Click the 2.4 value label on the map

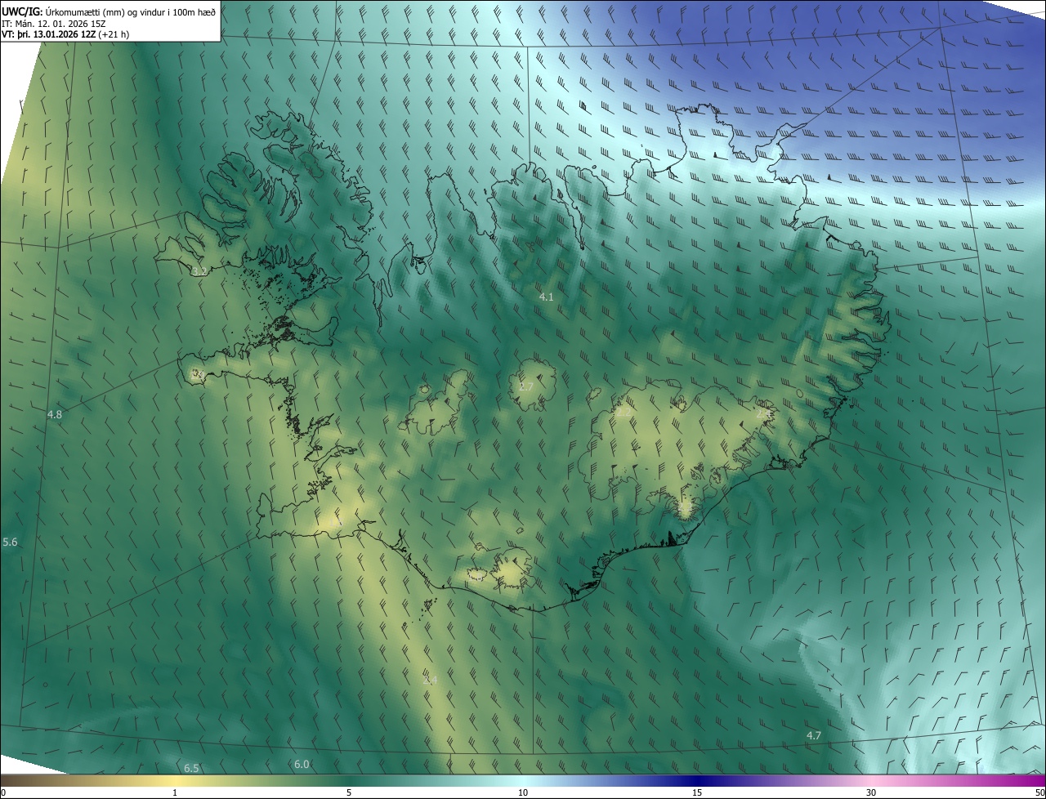click(430, 680)
